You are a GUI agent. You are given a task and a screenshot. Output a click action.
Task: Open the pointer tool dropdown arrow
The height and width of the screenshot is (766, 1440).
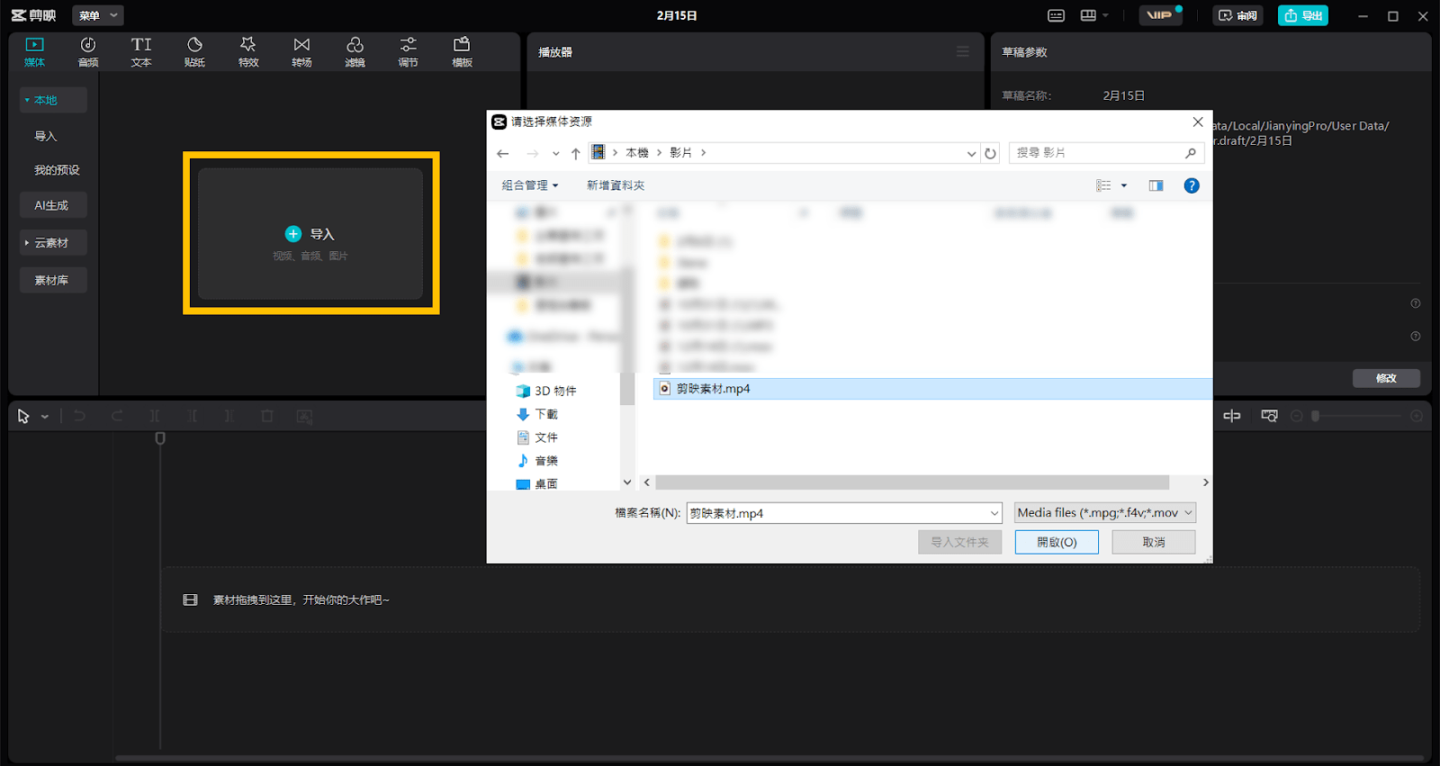(x=45, y=417)
